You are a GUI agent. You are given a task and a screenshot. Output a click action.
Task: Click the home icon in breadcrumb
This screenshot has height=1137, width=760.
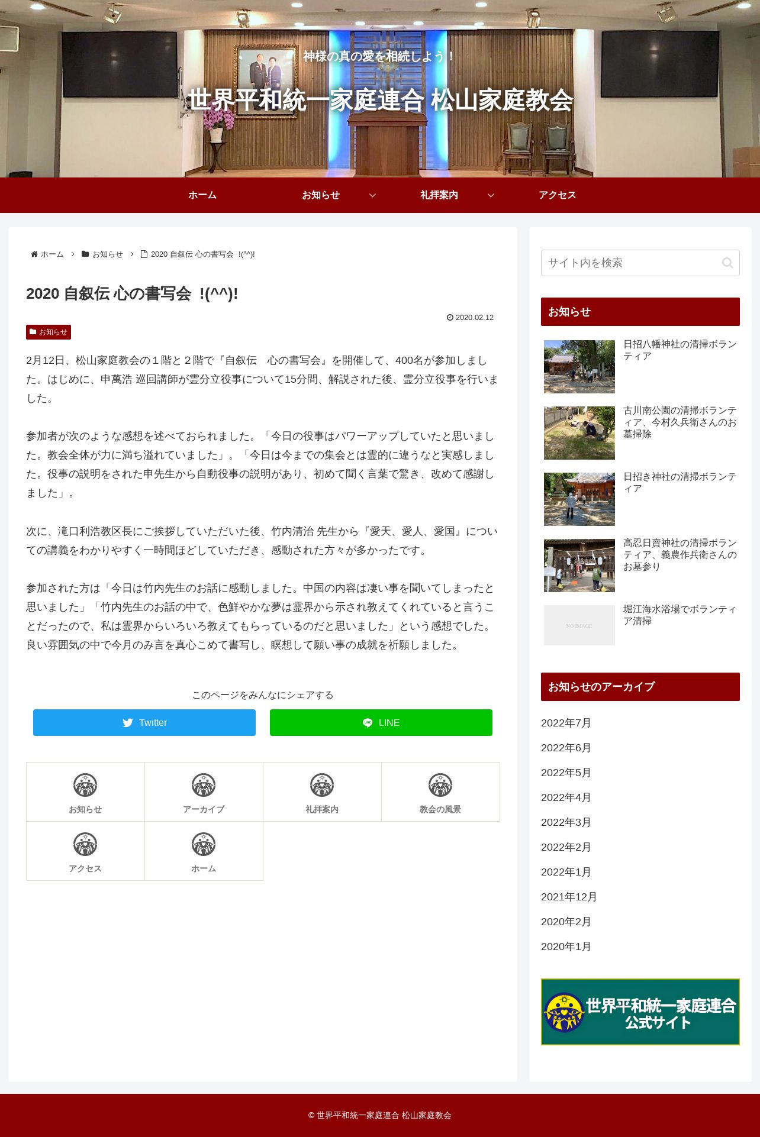pyautogui.click(x=34, y=254)
